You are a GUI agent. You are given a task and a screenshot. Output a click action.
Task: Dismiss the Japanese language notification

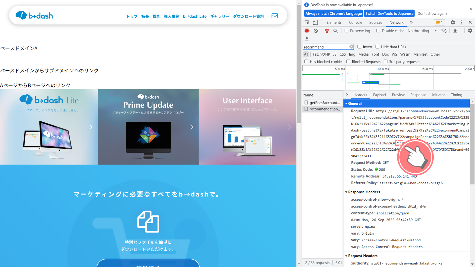470,9
